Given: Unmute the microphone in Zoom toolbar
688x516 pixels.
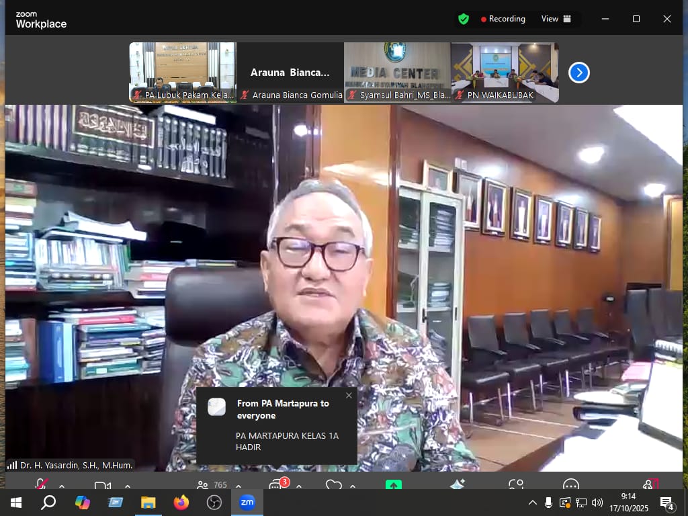Looking at the screenshot, I should 41,485.
